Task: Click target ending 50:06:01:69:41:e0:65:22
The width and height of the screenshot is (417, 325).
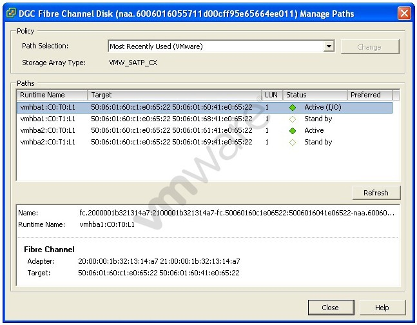Action: click(x=171, y=142)
